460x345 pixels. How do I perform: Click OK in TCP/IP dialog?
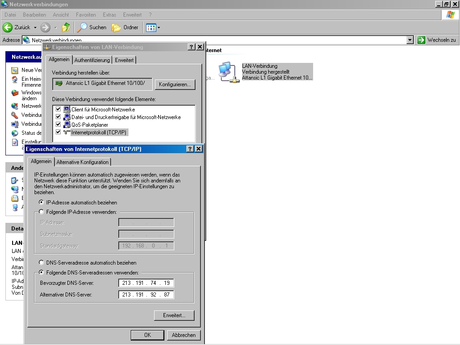147,335
